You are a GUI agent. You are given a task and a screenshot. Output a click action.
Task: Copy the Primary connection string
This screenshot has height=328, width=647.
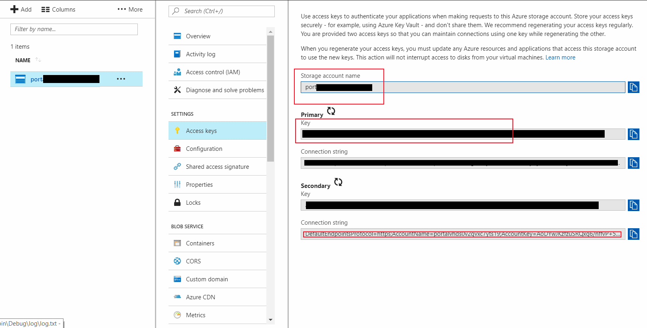click(x=633, y=163)
